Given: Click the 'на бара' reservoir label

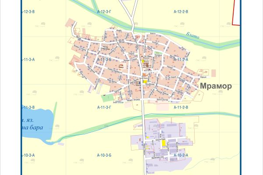Looking at the screenshot, I should tap(32, 128).
